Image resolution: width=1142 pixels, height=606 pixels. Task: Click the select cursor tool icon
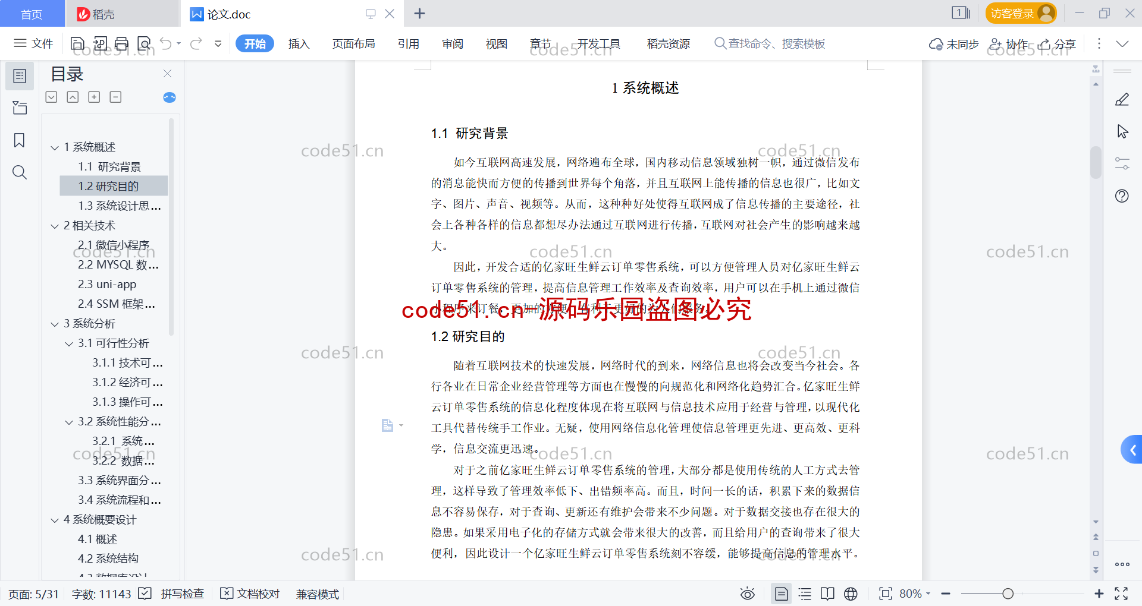(x=1122, y=131)
